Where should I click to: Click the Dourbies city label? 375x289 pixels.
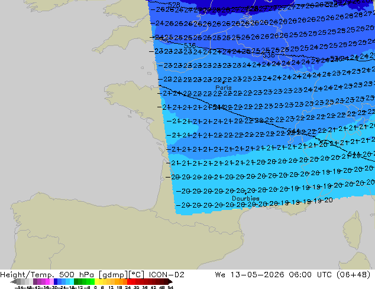(x=245, y=198)
